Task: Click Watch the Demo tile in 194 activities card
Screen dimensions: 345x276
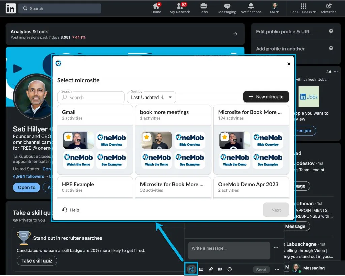Action: [234, 160]
